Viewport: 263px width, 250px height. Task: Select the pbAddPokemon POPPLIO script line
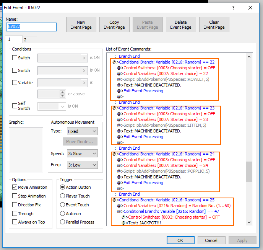tap(163, 171)
